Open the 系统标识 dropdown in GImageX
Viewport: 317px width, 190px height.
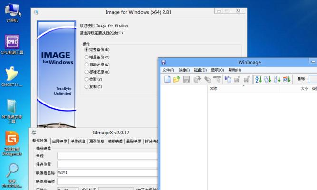[116, 189]
